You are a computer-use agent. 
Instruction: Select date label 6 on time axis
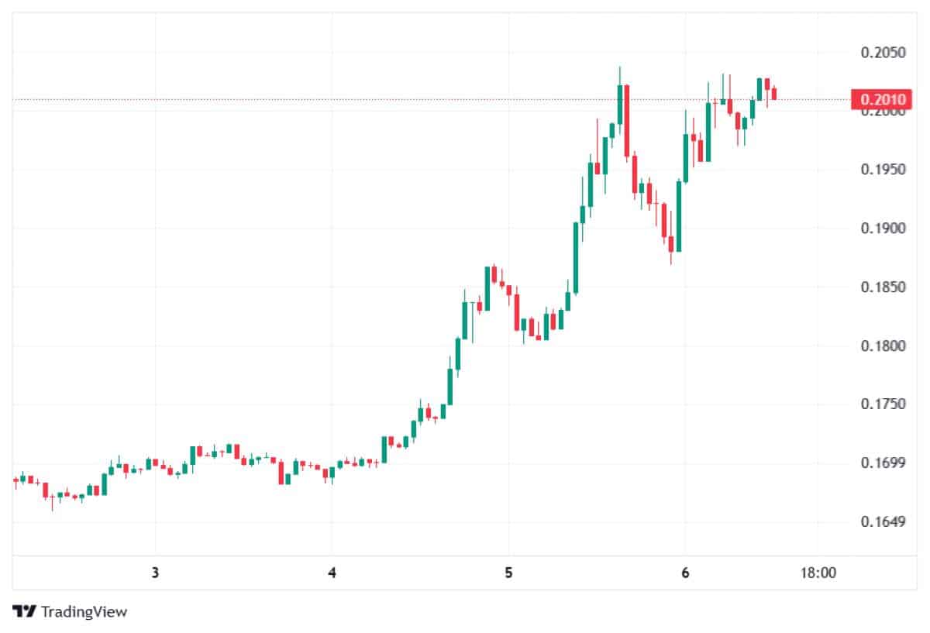(x=685, y=573)
